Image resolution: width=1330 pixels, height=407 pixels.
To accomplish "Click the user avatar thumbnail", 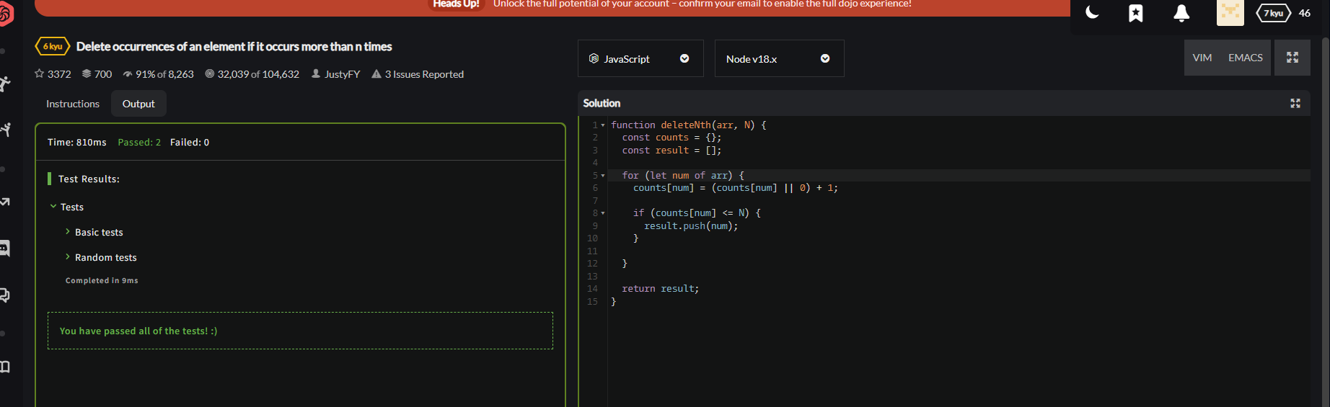I will pyautogui.click(x=1230, y=13).
